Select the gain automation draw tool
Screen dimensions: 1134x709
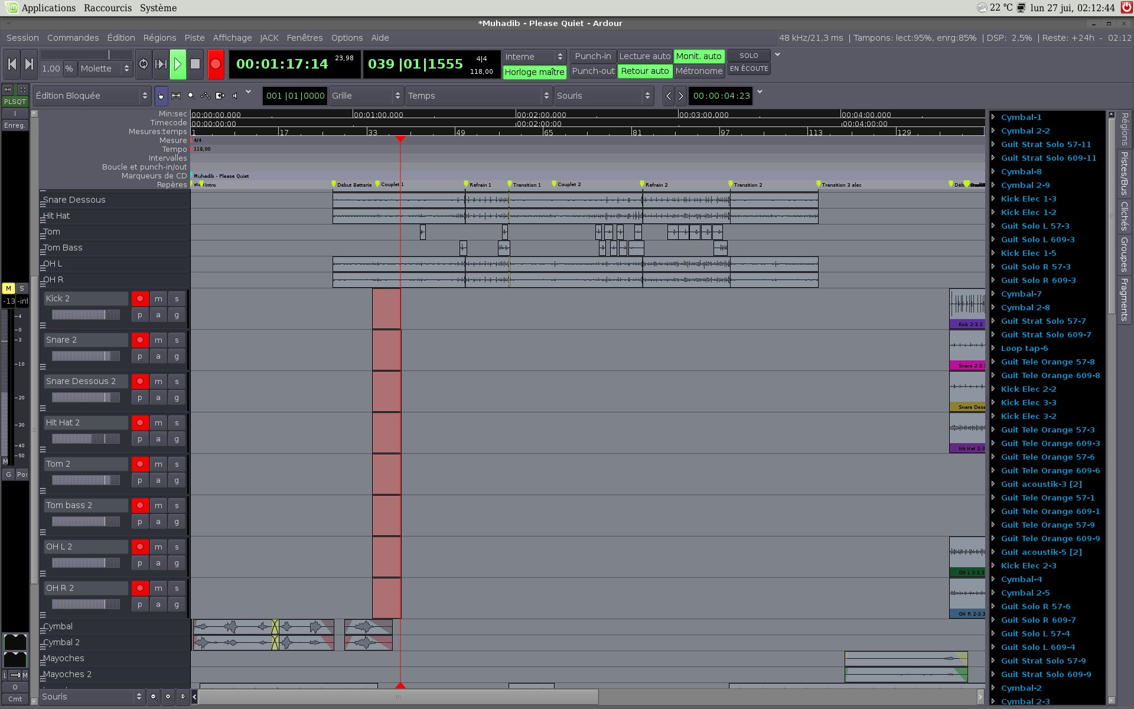(x=206, y=96)
